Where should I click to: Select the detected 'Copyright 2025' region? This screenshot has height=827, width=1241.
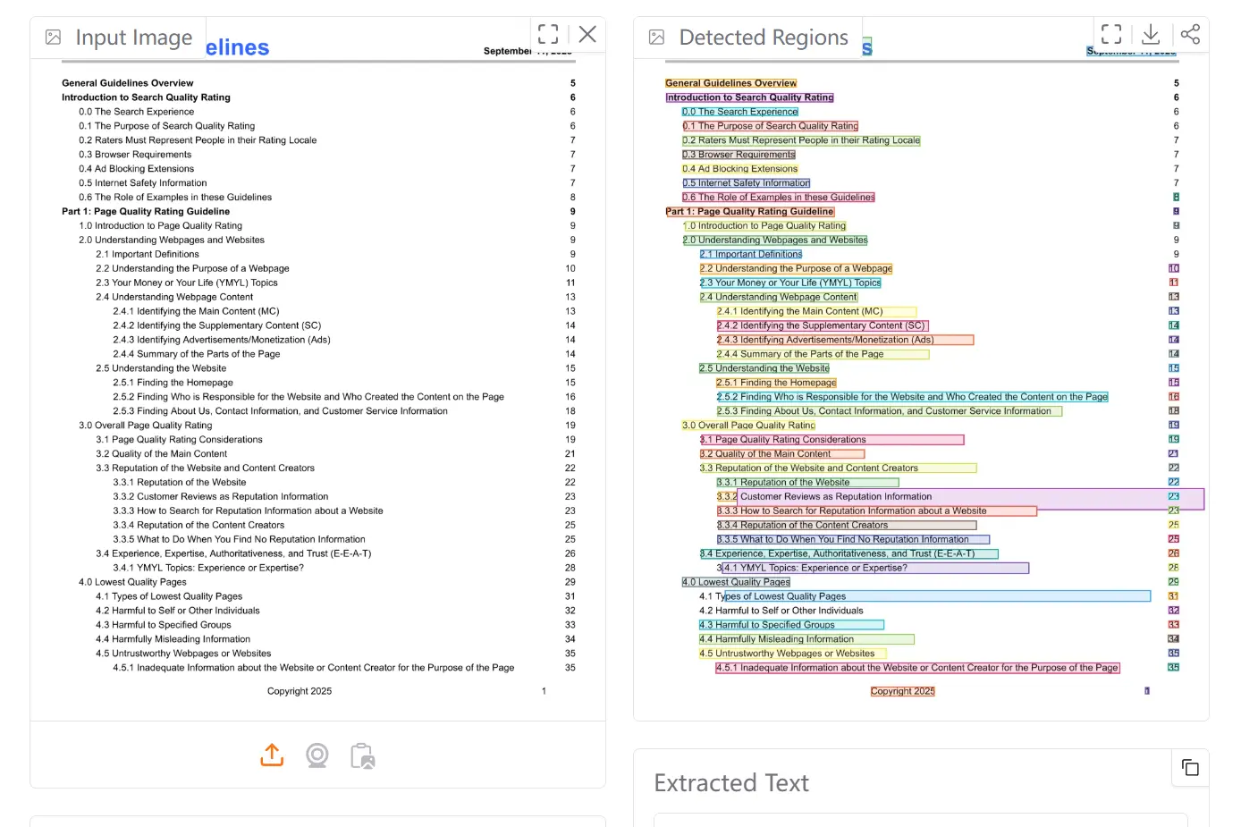[x=902, y=691]
